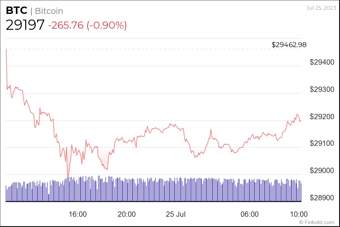Click the $29400 price axis label

(x=322, y=62)
